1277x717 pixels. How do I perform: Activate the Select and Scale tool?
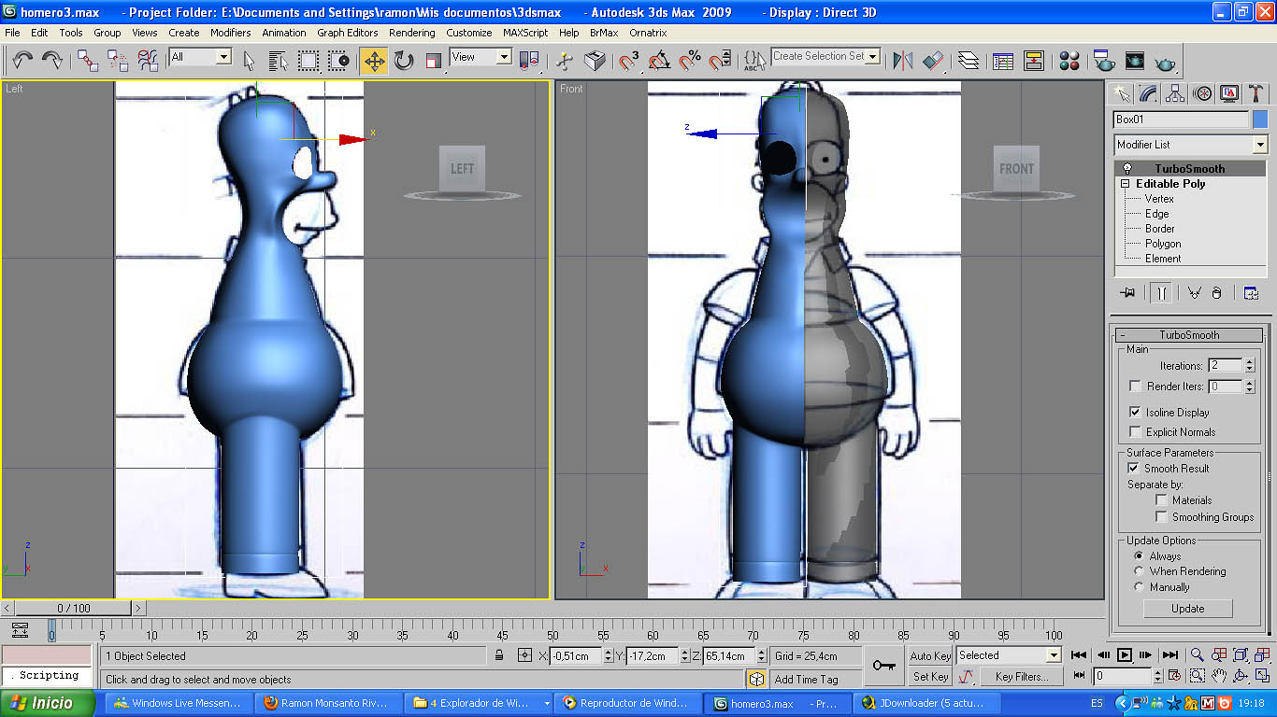(434, 61)
